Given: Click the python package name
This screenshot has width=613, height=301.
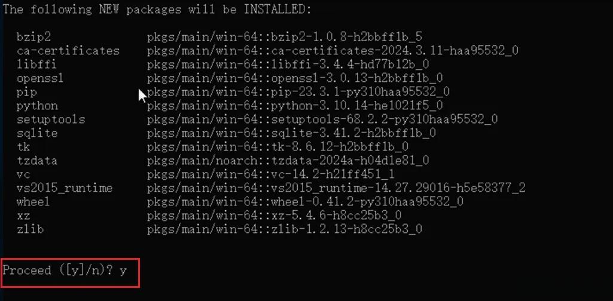Looking at the screenshot, I should (37, 106).
